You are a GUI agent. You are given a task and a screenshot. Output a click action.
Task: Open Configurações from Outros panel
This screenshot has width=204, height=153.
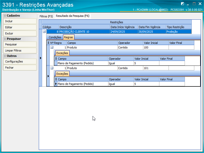pos(20,61)
